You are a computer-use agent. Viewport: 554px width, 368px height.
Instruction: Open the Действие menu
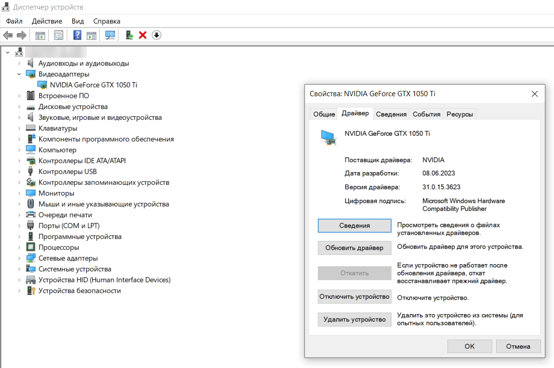[47, 21]
